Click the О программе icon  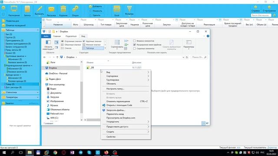point(269,9)
